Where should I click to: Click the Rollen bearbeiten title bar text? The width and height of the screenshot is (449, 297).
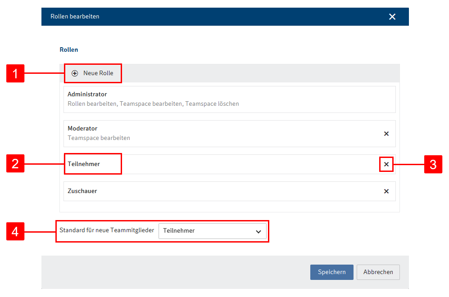point(75,17)
